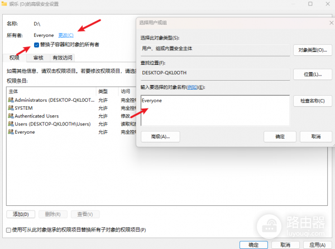Select the SYSTEM permission entry

tap(71, 108)
